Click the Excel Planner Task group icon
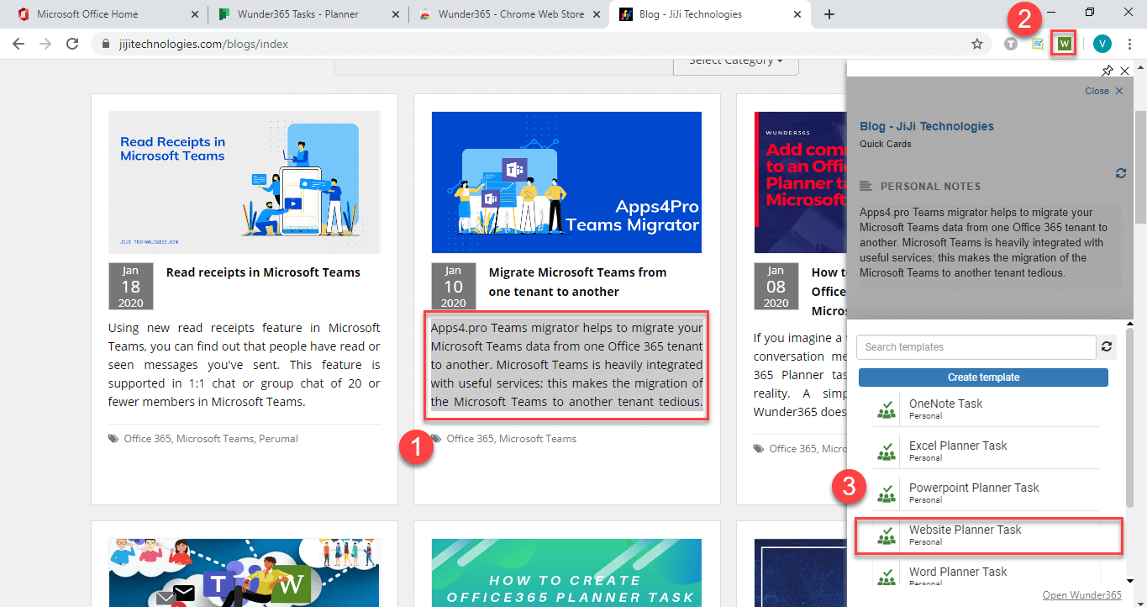This screenshot has width=1147, height=607. 886,451
